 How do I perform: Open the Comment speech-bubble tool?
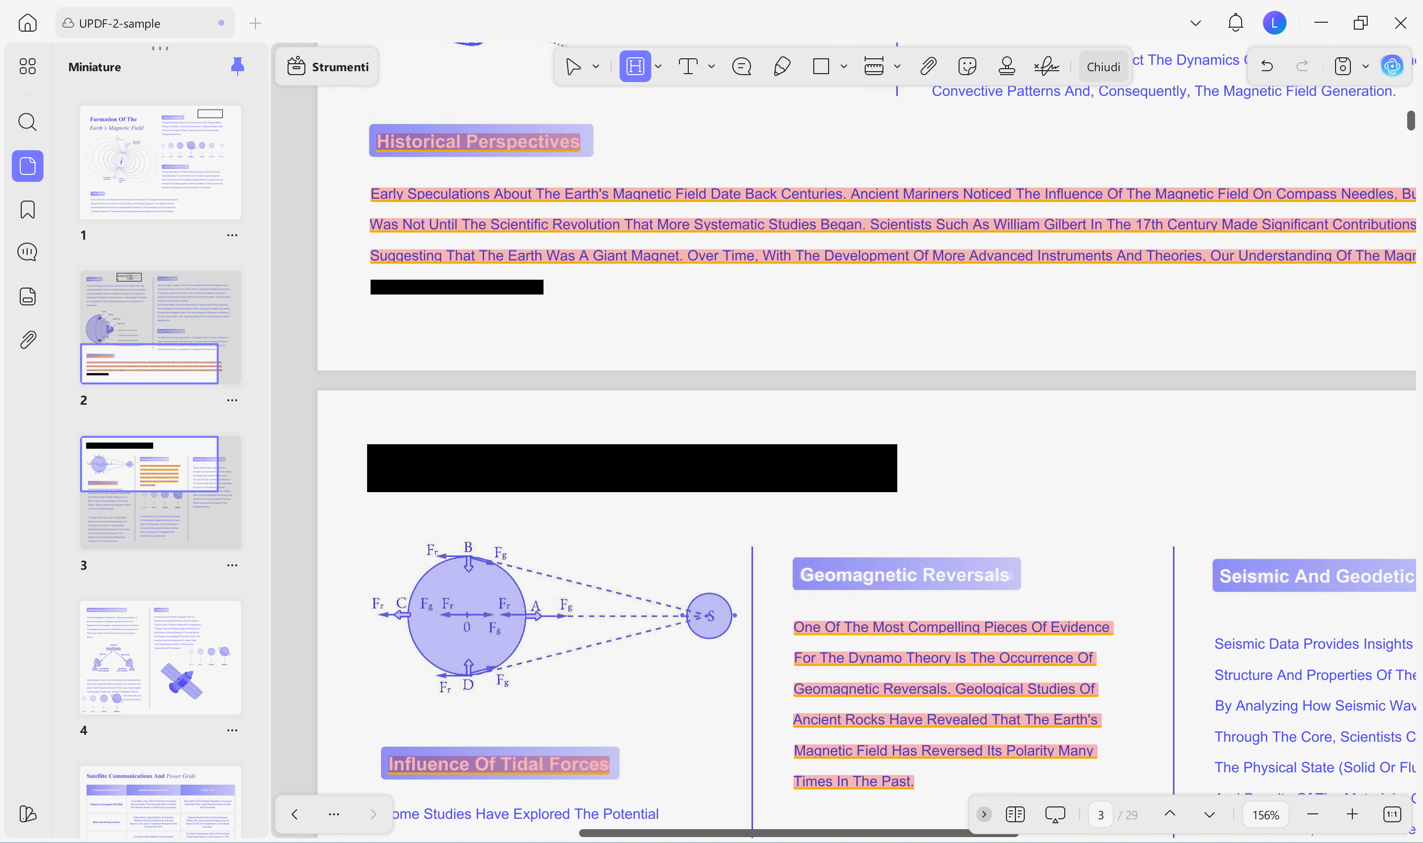(x=741, y=66)
